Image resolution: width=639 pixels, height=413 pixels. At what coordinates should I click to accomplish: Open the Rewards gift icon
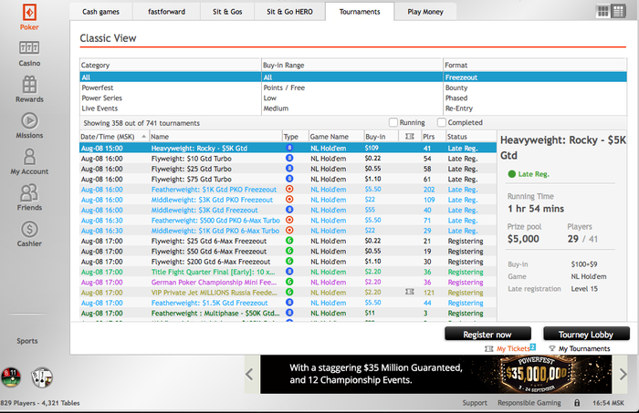pyautogui.click(x=29, y=84)
